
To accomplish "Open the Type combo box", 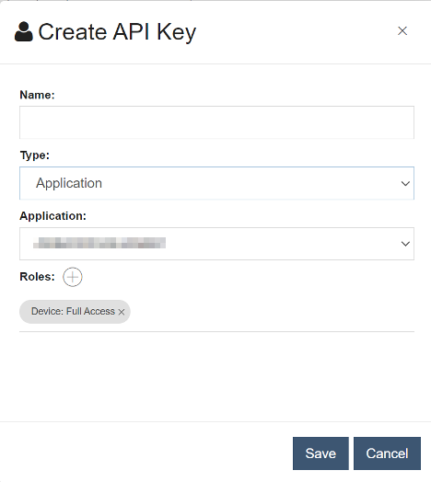I will point(216,183).
